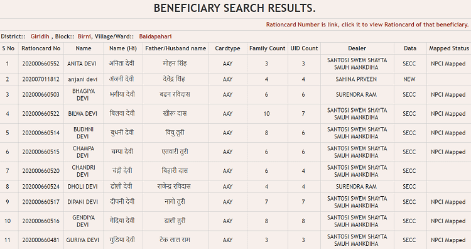
Task: Select the name BILWA DEVI
Action: click(83, 114)
